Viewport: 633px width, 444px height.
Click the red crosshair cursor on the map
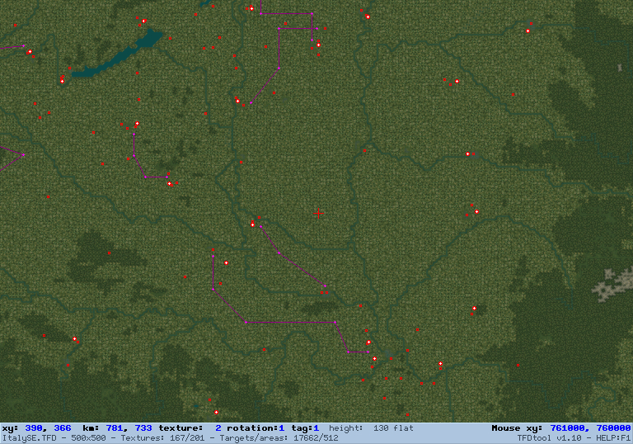(318, 213)
